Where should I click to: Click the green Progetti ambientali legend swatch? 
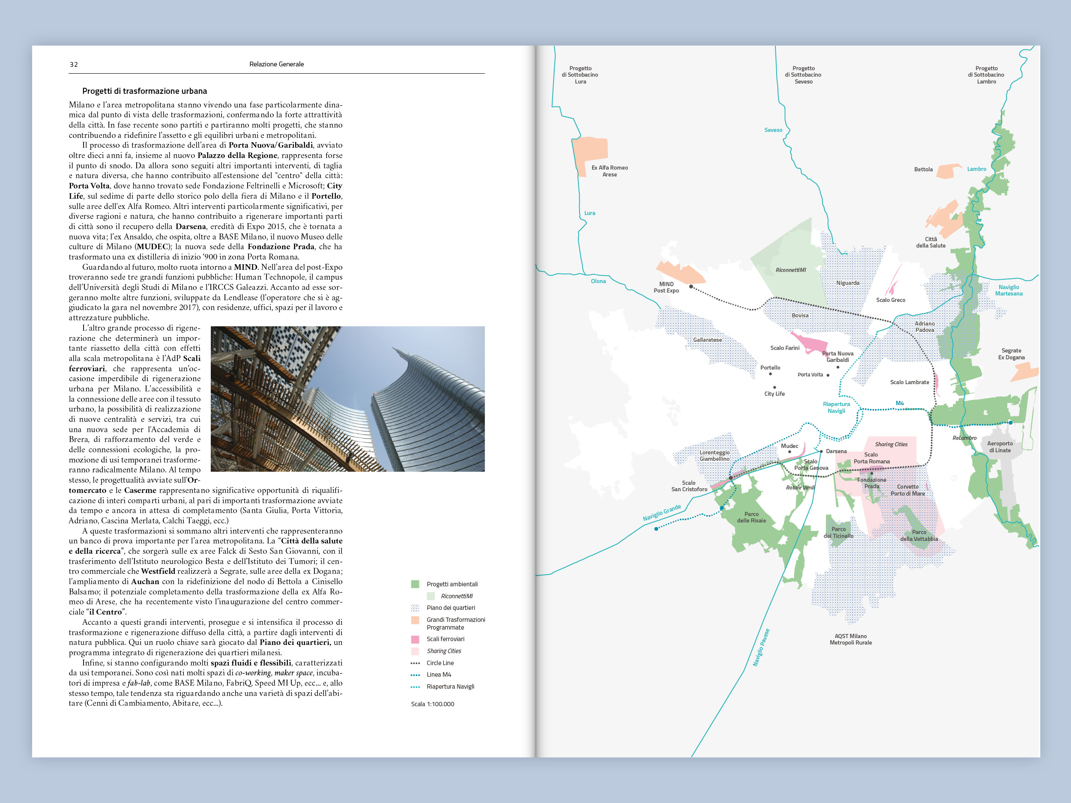coord(415,584)
